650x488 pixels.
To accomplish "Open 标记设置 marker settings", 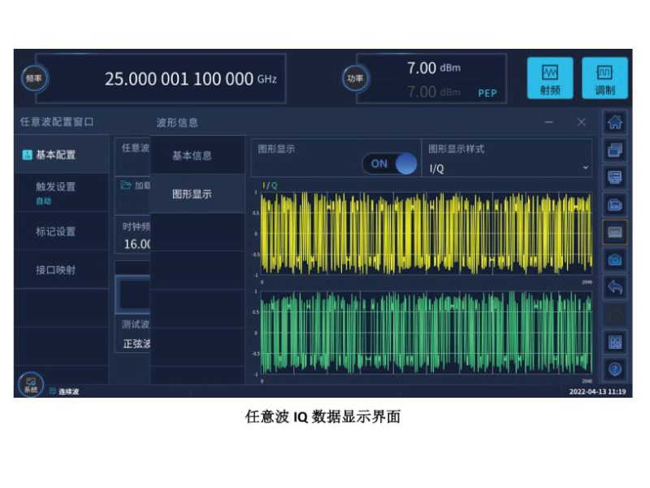I will click(55, 232).
